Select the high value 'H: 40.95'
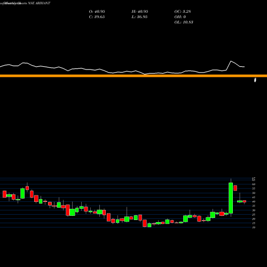This screenshot has height=267, width=267. pos(140,12)
